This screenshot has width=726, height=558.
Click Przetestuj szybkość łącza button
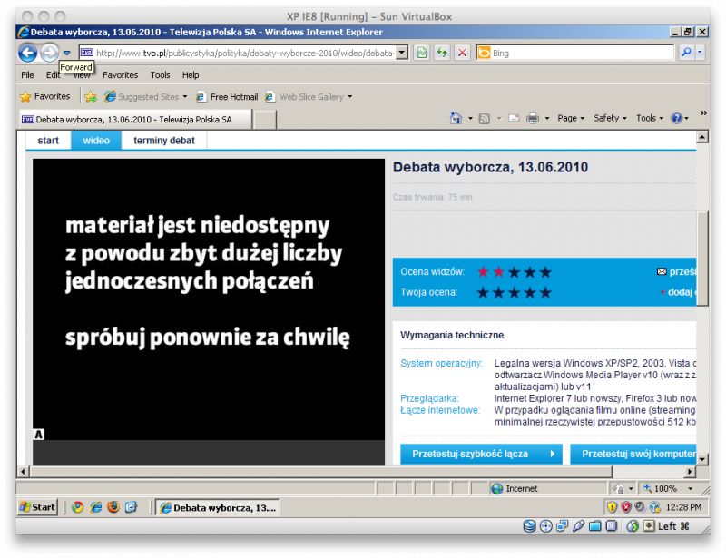point(481,454)
